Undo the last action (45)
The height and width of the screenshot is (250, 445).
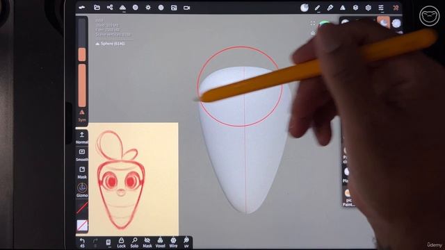point(82,243)
